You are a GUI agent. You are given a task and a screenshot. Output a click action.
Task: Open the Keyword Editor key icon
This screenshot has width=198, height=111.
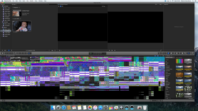(15, 53)
